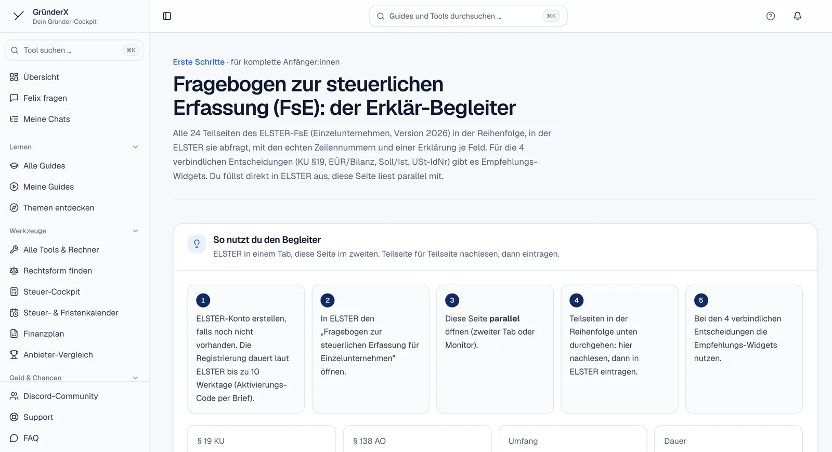
Task: Click the Anbieter-Vergleich trophy icon
Action: pyautogui.click(x=14, y=355)
